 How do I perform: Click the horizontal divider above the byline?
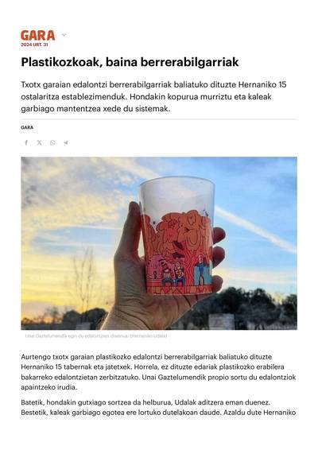(159, 119)
